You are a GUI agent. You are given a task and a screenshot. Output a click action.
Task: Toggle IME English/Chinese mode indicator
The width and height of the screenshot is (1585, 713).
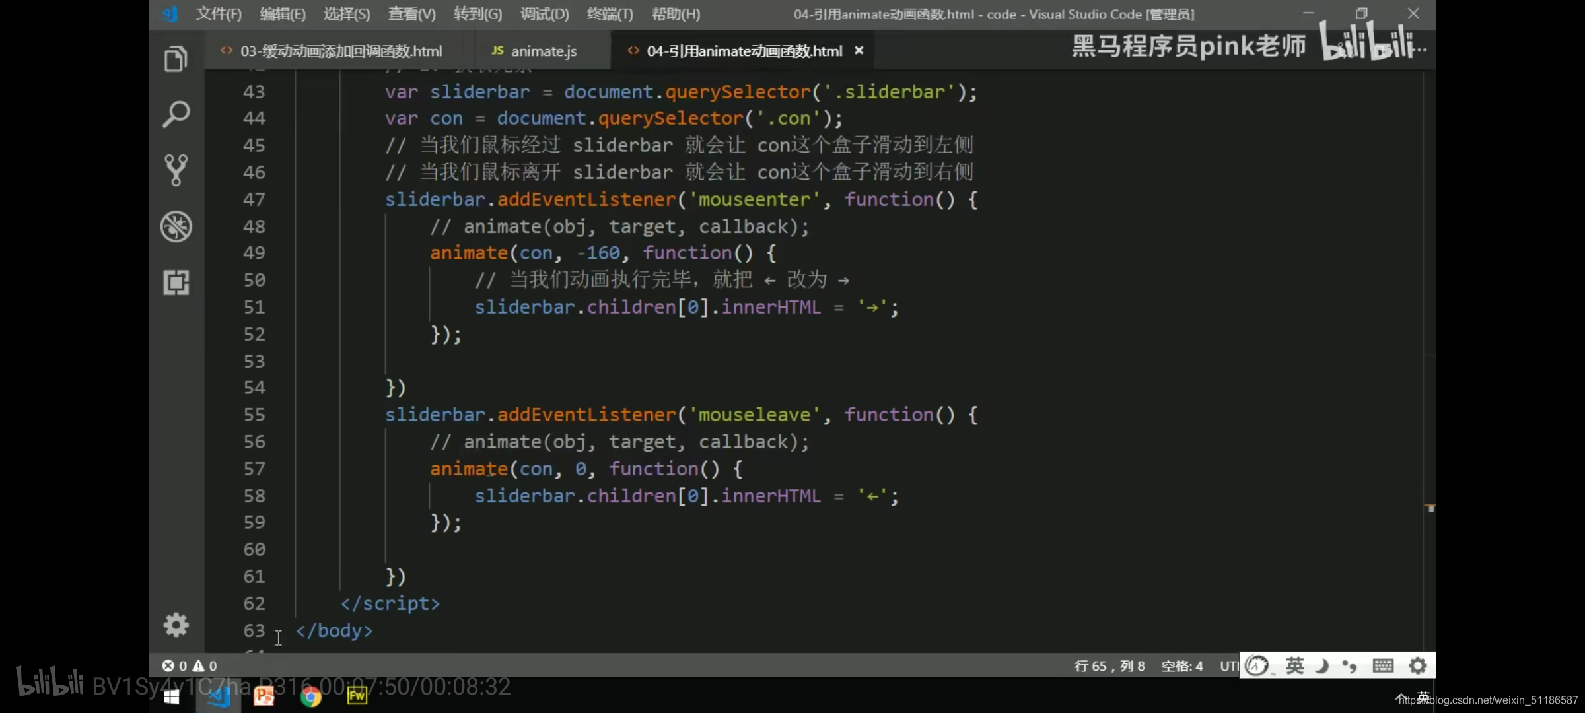(1294, 665)
